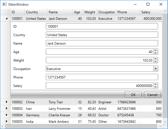Collapse the expanded row 100001
The width and height of the screenshot is (168, 129).
(x=7, y=19)
